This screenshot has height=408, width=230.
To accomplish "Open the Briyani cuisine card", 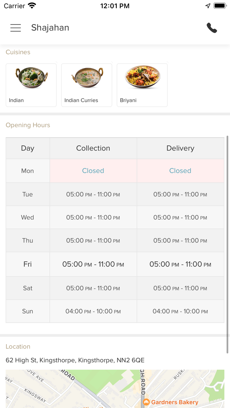I will click(142, 85).
